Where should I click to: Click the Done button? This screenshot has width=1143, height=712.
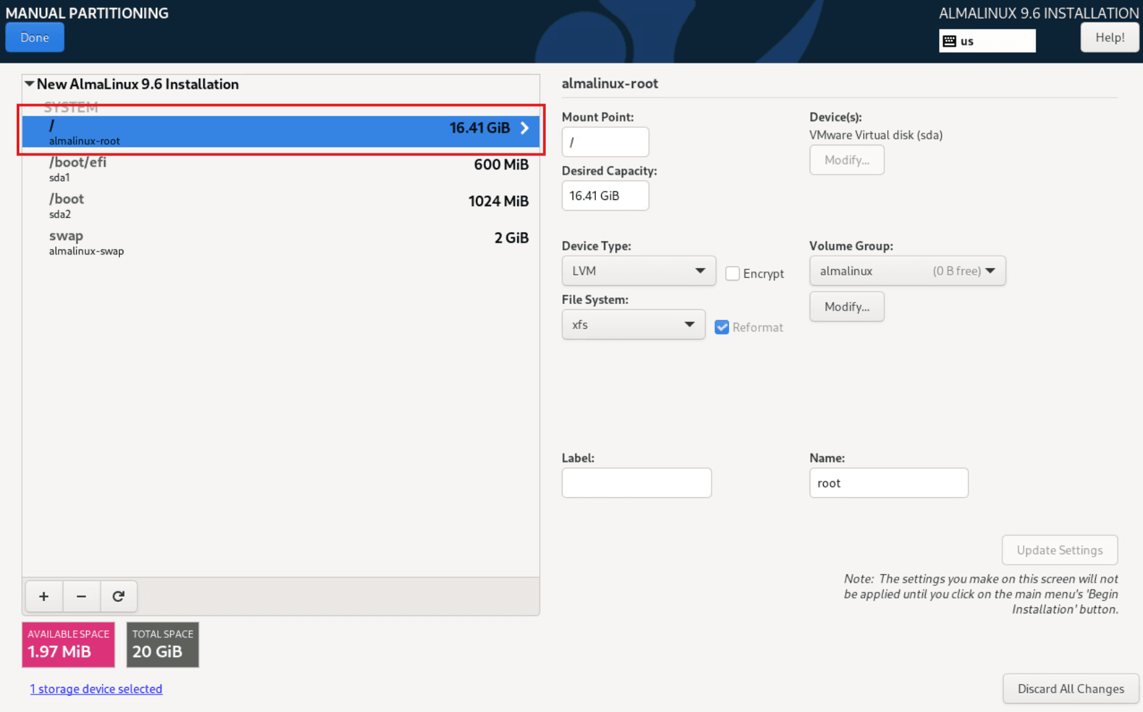tap(35, 37)
